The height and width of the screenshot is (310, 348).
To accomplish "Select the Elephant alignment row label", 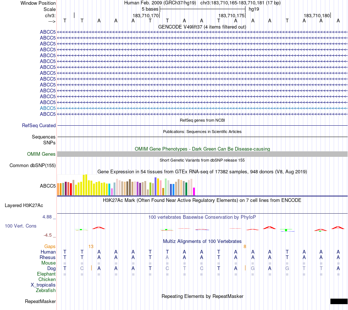I will coord(47,274).
